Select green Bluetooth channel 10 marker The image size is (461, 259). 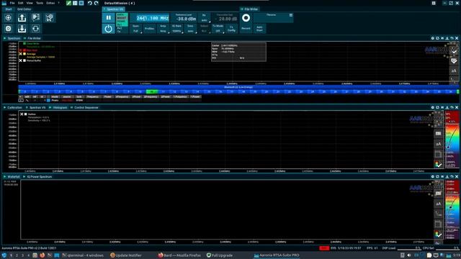[x=152, y=92]
